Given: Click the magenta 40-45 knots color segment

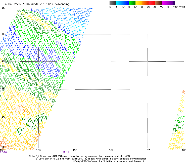Looking at the screenshot, I should (165, 3).
